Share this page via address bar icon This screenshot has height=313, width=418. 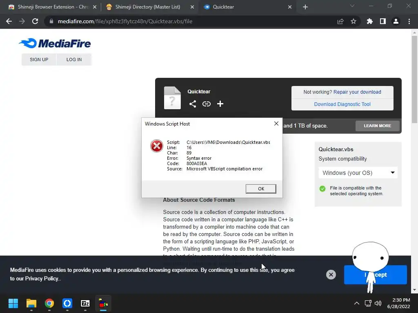(x=340, y=21)
